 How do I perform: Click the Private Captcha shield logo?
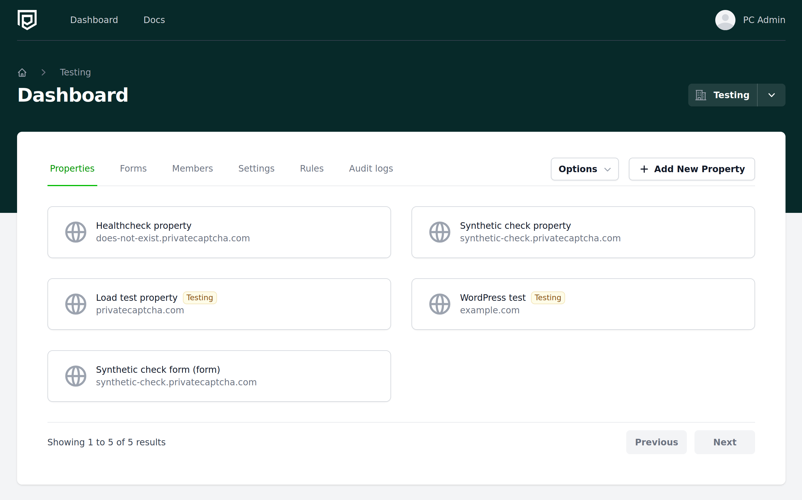27,20
